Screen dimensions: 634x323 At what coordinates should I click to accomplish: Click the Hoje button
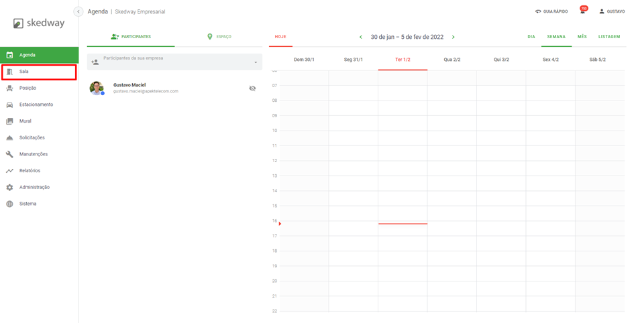pyautogui.click(x=280, y=37)
